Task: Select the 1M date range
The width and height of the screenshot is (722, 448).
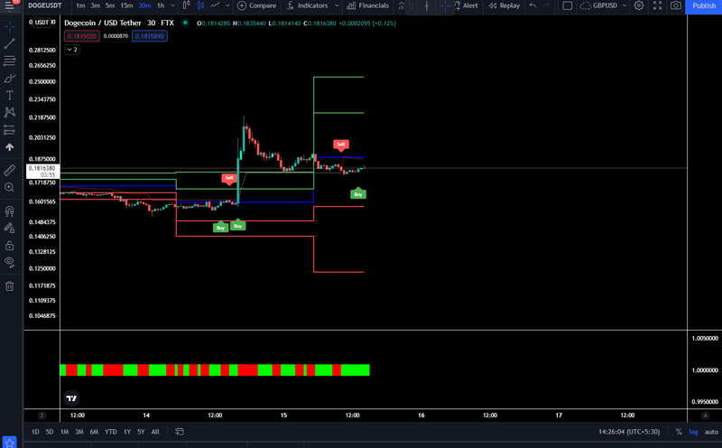Action: click(x=64, y=432)
